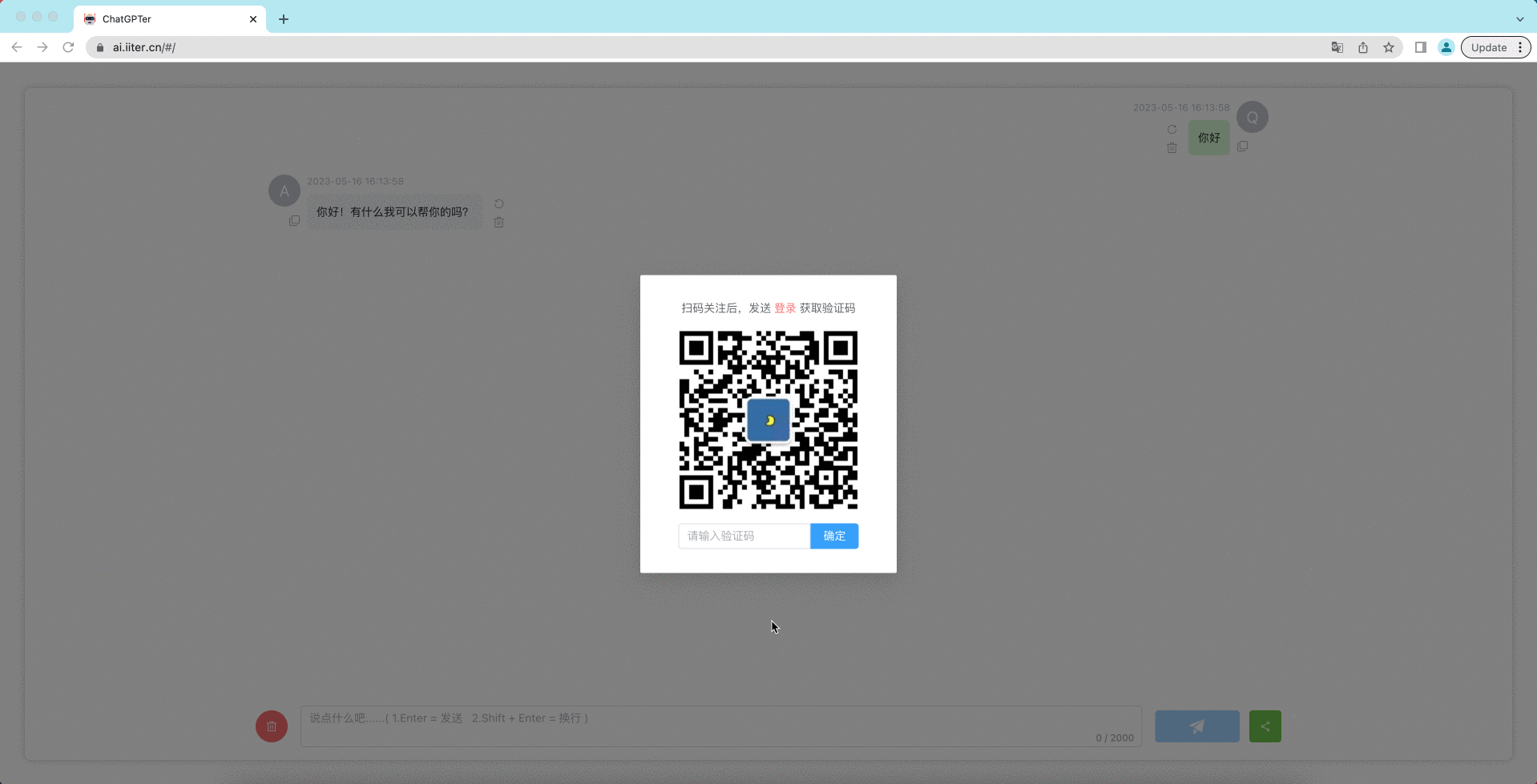
Task: Open a new browser tab
Action: coord(284,19)
